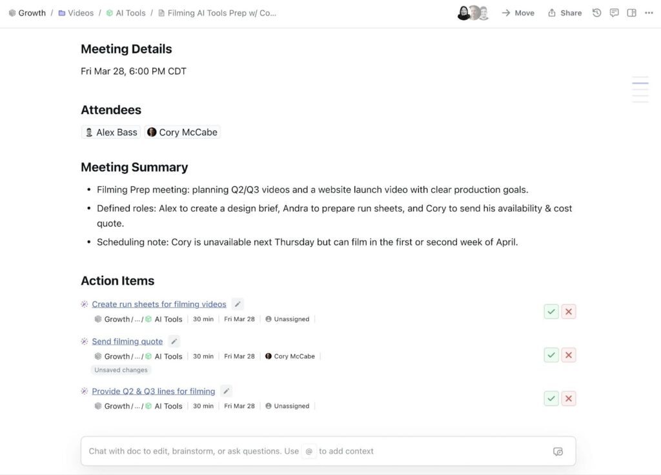
Task: Reject 'Provide Q2 & Q3 lines' action item
Action: pos(568,399)
